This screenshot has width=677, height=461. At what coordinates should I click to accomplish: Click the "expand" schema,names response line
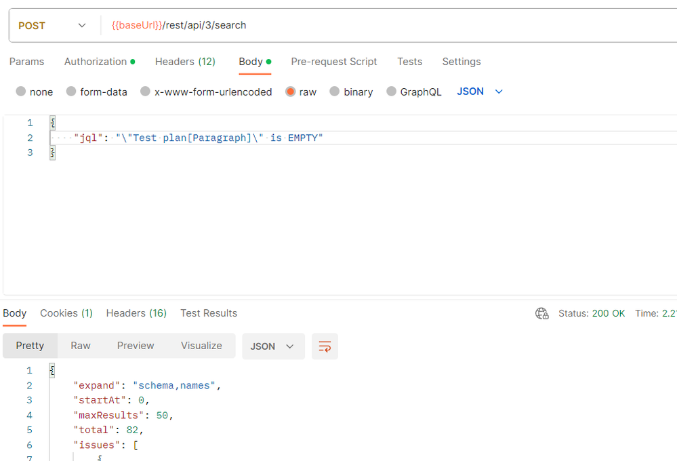[147, 385]
